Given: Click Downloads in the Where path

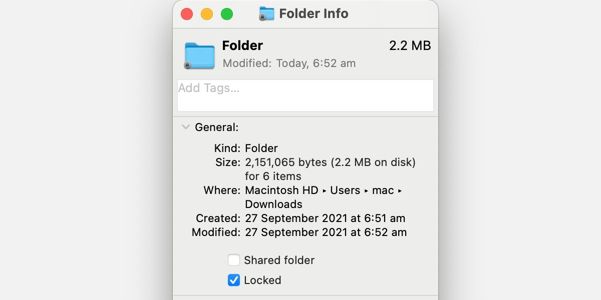Looking at the screenshot, I should click(273, 204).
